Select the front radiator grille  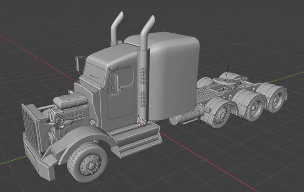click(30, 128)
